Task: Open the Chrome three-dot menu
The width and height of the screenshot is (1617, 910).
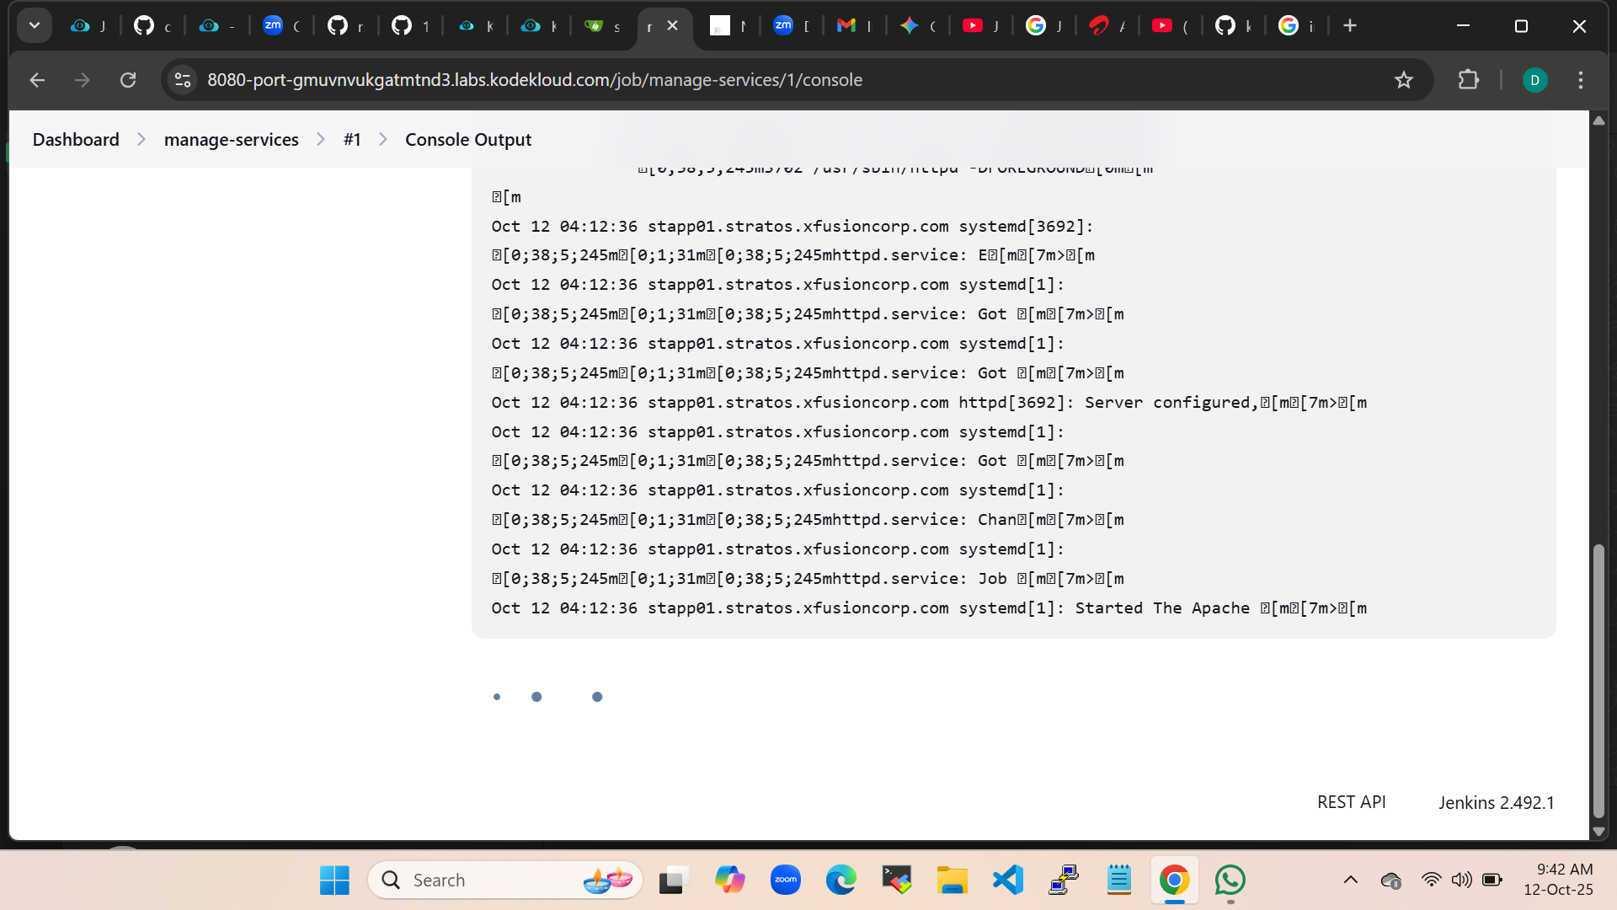Action: point(1581,80)
